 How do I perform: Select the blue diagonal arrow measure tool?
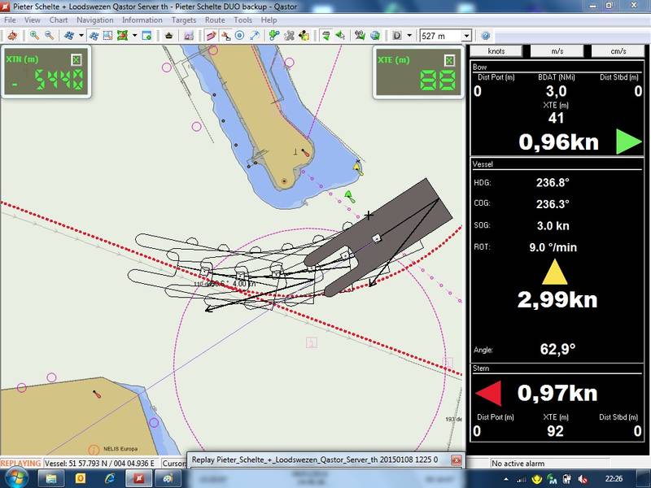pos(255,36)
